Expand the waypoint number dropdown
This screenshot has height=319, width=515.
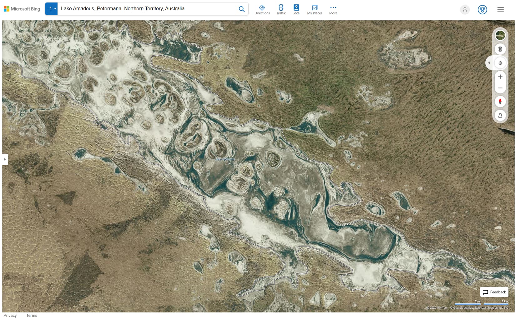52,9
